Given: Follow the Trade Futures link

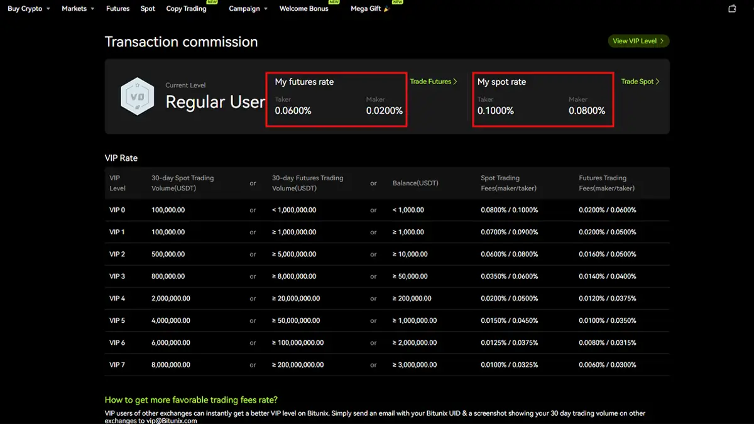Looking at the screenshot, I should click(x=434, y=82).
